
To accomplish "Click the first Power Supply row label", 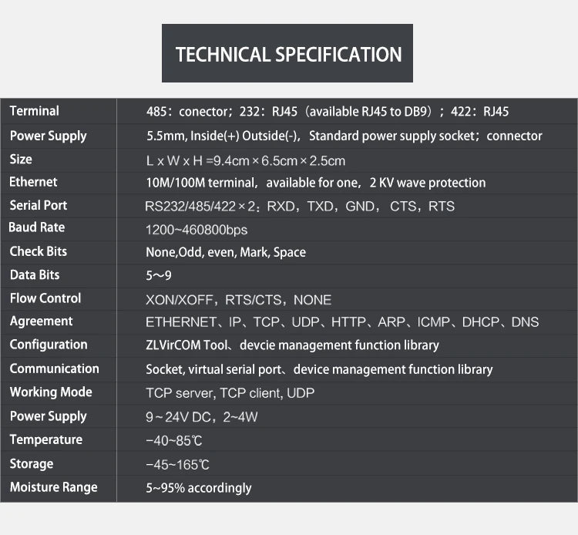I will click(x=48, y=136).
